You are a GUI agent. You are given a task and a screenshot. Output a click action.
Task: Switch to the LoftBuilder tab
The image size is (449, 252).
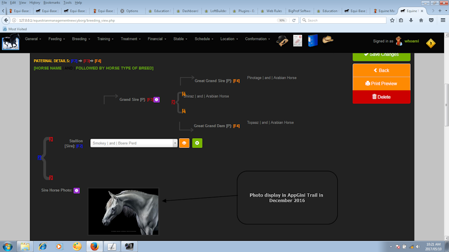pyautogui.click(x=216, y=11)
